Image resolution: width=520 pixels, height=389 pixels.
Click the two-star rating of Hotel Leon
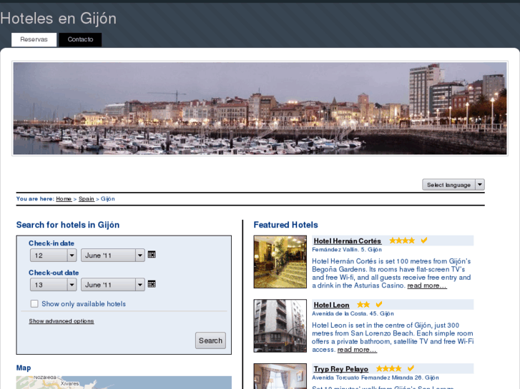click(x=363, y=305)
